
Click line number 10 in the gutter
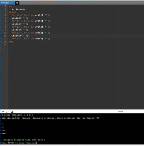(x=5, y=33)
